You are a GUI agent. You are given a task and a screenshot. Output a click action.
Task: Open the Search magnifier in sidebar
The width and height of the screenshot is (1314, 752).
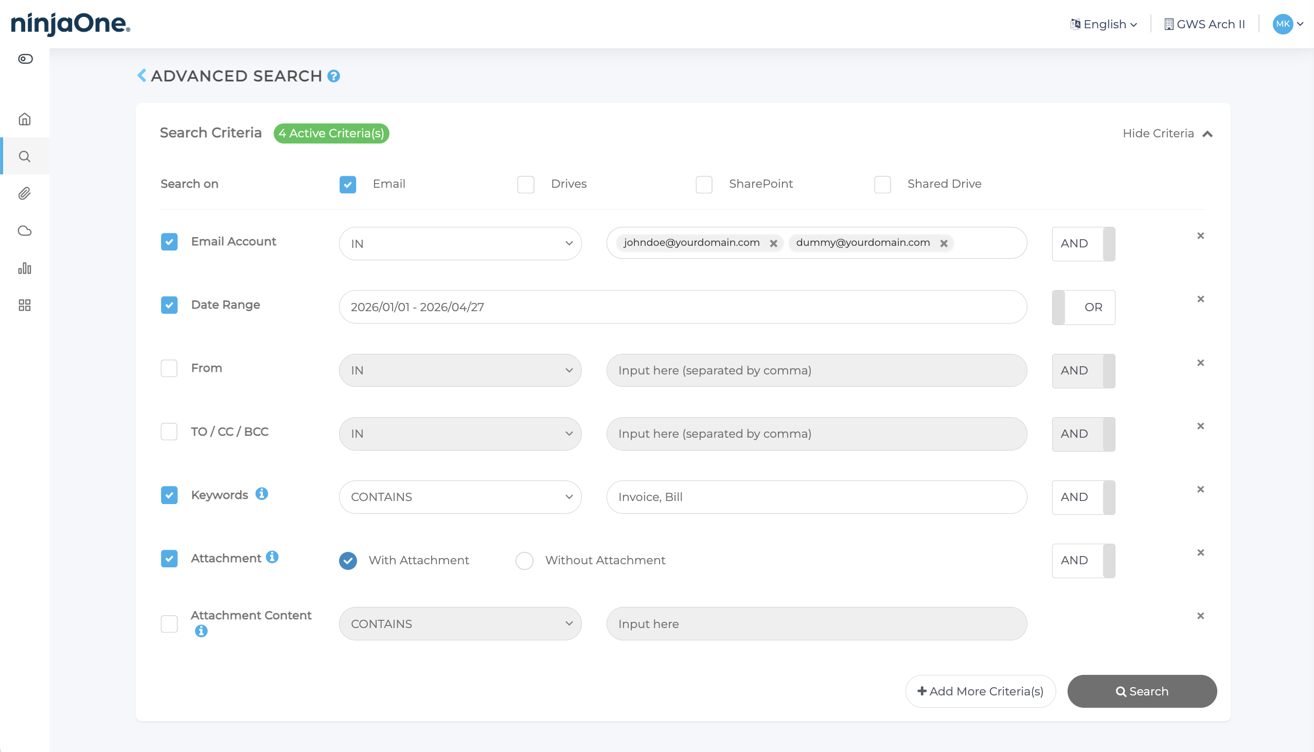(25, 156)
